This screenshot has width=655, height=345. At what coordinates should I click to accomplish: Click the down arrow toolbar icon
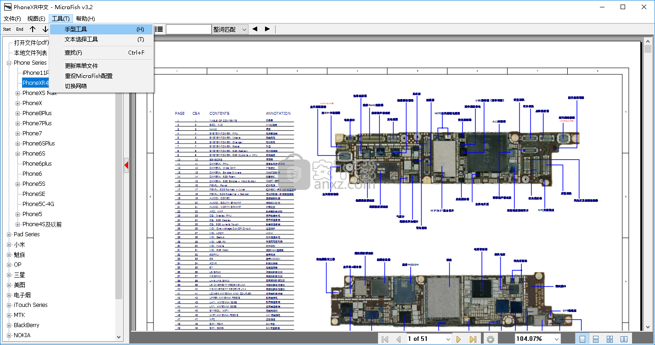coord(45,29)
